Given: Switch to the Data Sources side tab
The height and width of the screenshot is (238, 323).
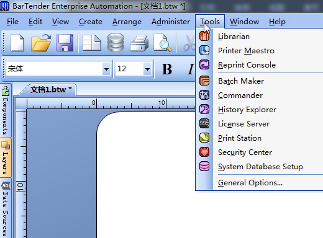Looking at the screenshot, I should [x=6, y=209].
